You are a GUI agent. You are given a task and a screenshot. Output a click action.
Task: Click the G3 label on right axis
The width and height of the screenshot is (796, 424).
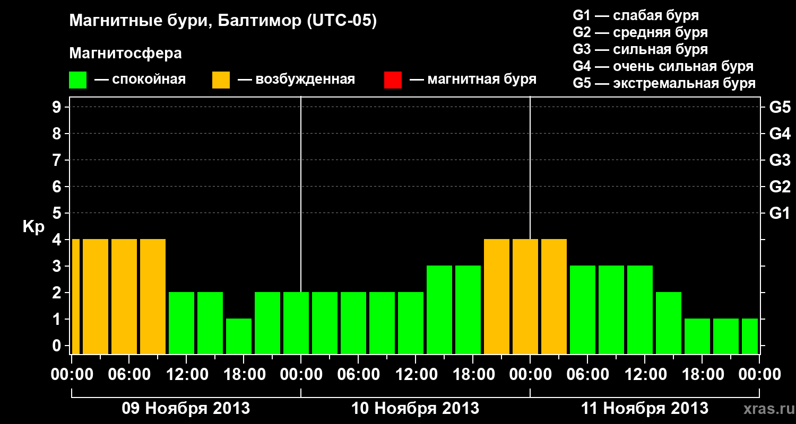780,161
